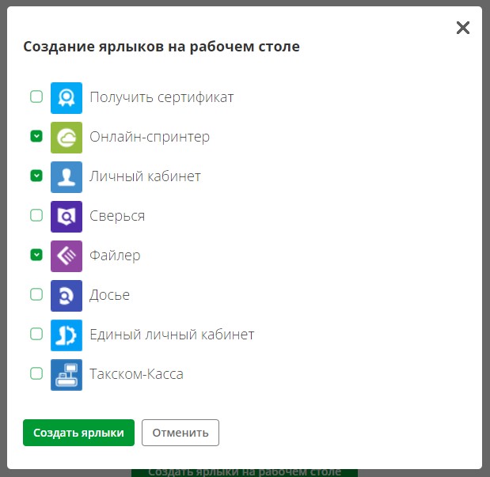Image resolution: width=490 pixels, height=477 pixels.
Task: Click the Получить сертификат ribbon icon
Action: (x=66, y=98)
